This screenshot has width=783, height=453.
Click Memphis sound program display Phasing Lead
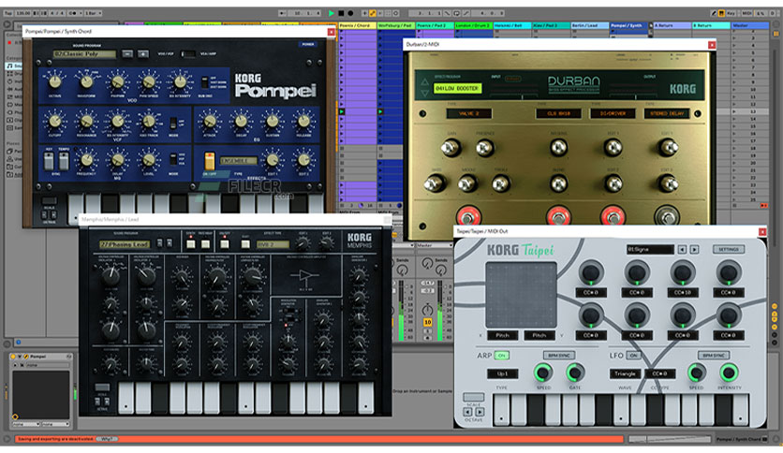coord(125,244)
